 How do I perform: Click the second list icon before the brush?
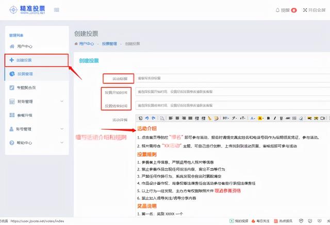203,118
